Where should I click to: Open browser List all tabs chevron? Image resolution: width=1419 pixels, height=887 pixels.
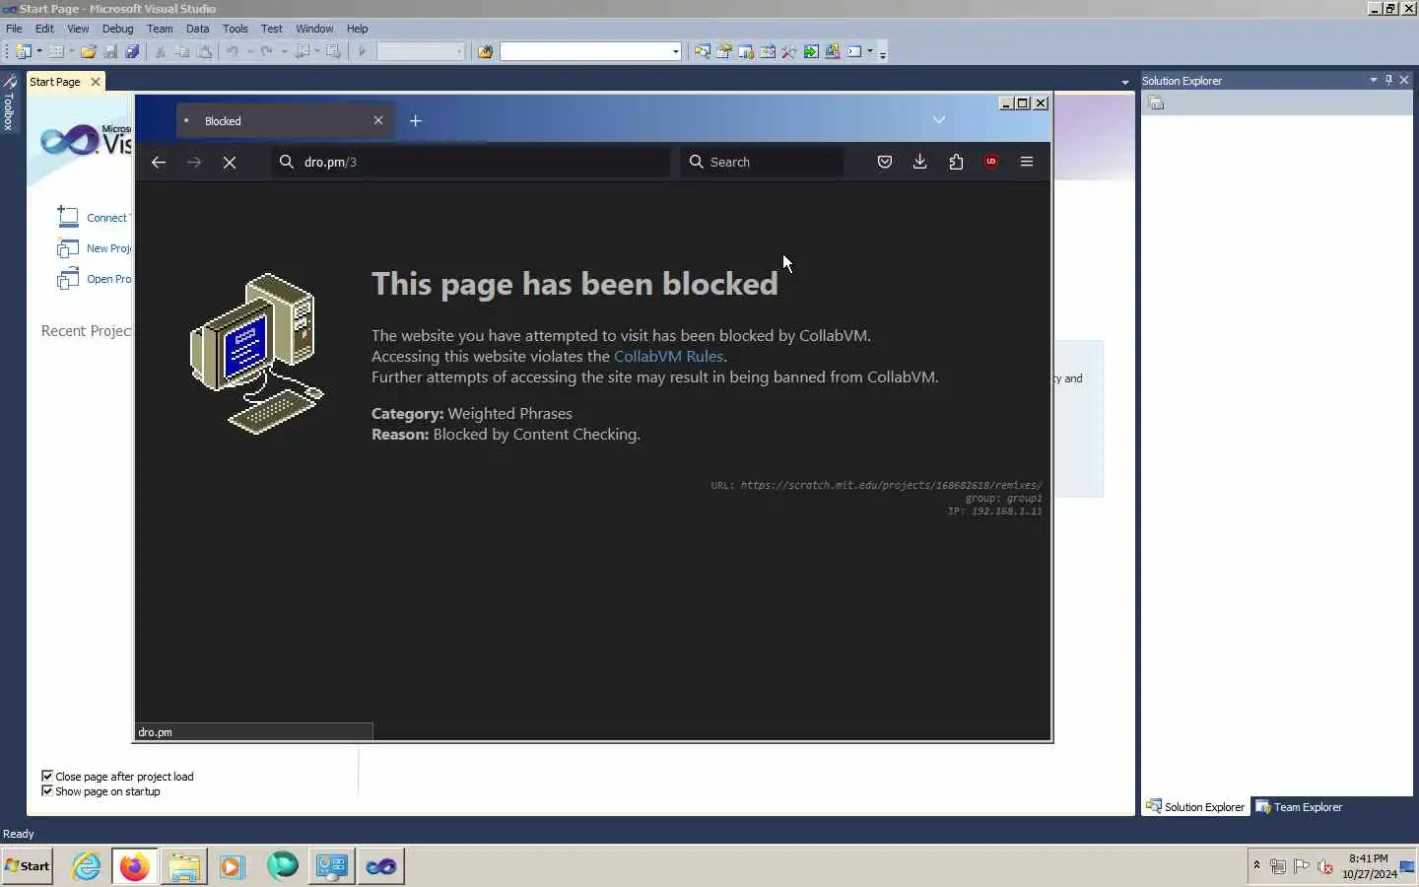(x=939, y=120)
